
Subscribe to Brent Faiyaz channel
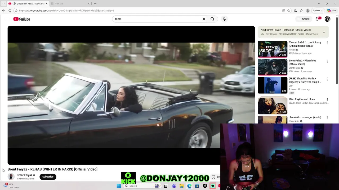(48, 177)
